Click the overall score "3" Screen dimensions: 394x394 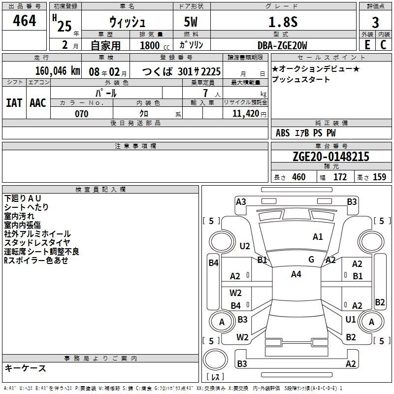(375, 23)
